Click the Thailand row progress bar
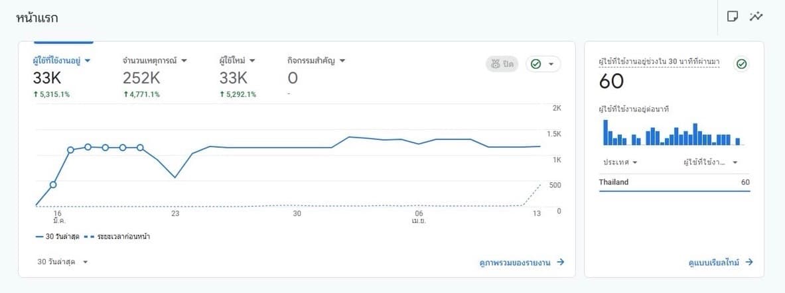 tap(674, 191)
